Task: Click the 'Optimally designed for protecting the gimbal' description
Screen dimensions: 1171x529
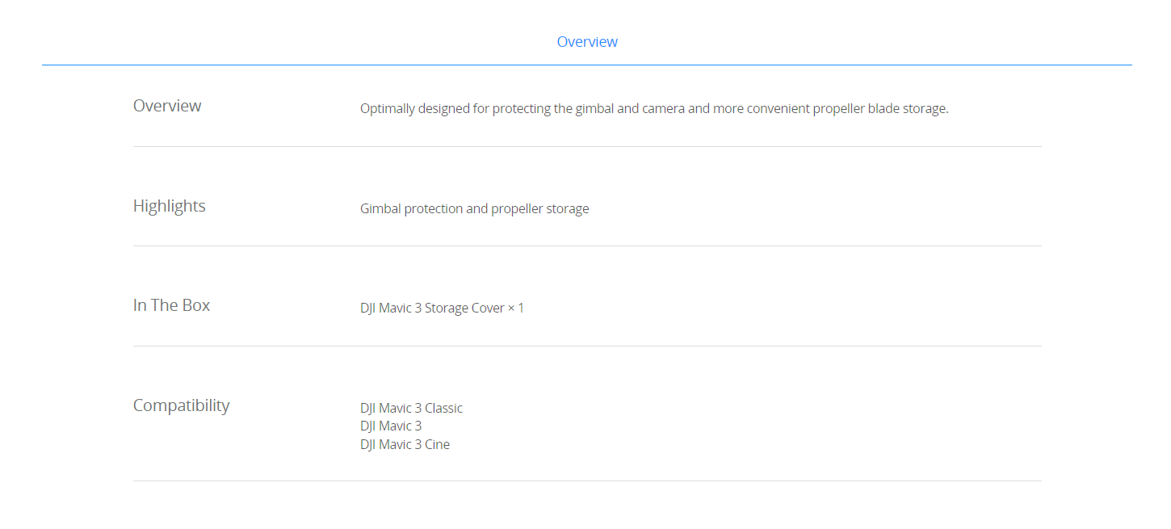Action: pyautogui.click(x=654, y=109)
